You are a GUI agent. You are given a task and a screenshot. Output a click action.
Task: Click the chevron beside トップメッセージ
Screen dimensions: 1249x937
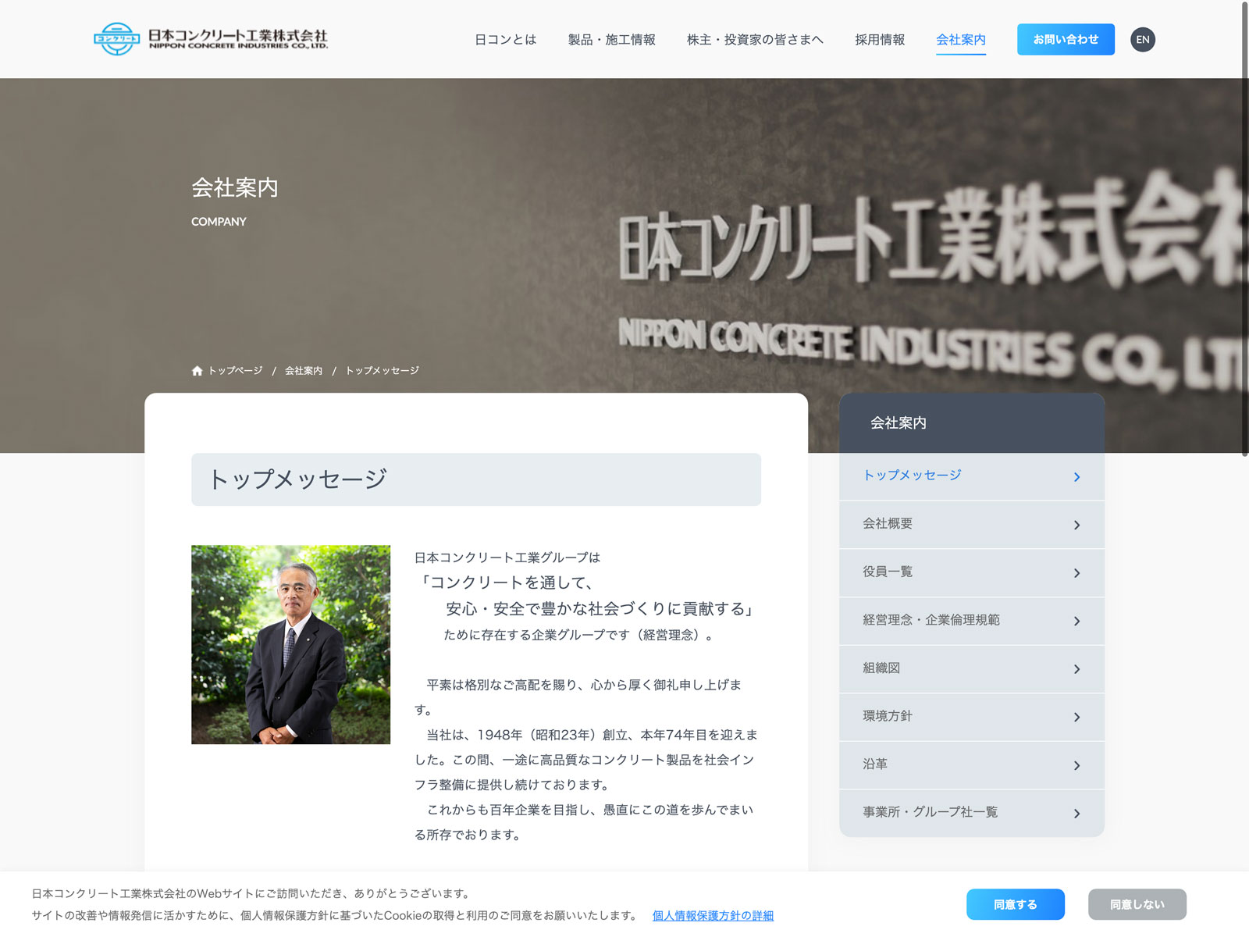[x=1076, y=477]
